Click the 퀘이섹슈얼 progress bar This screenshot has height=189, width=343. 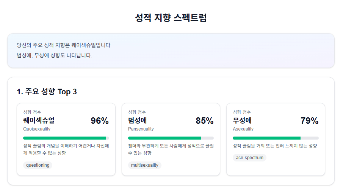coord(66,138)
